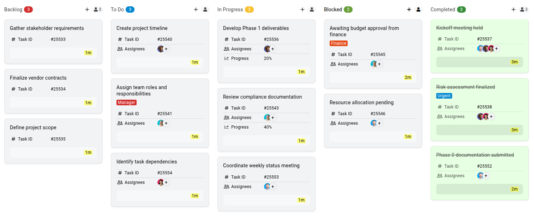Click the 3m time badge on Risk assessment finalized

pyautogui.click(x=515, y=130)
